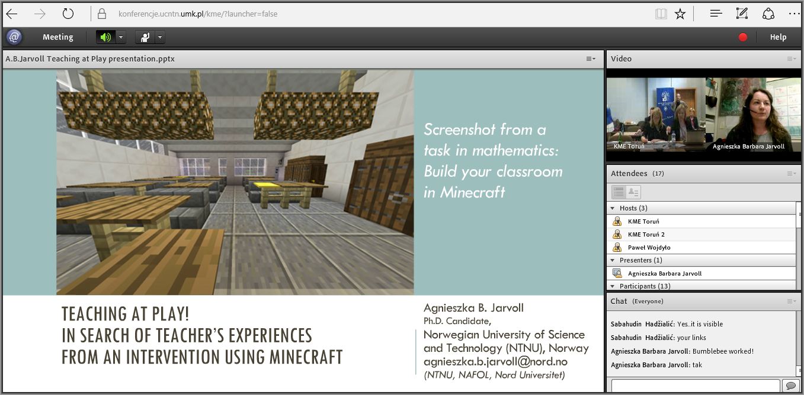Screen dimensions: 804x395
Task: Click presenter icon beside Agnieszka Barbara Jarvoll
Action: pyautogui.click(x=617, y=273)
